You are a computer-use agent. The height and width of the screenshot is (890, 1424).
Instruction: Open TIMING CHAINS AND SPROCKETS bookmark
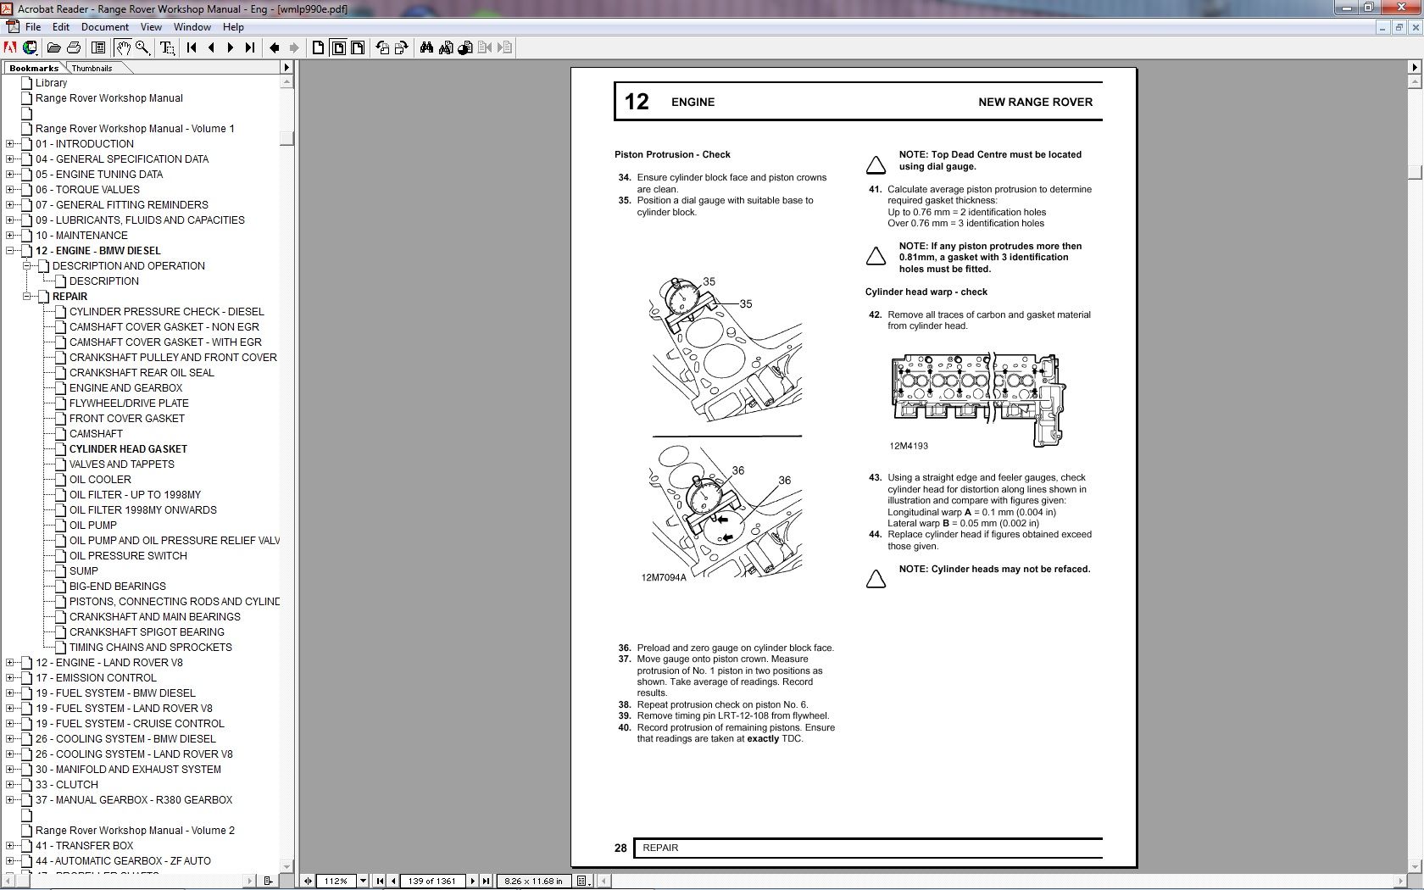point(151,648)
